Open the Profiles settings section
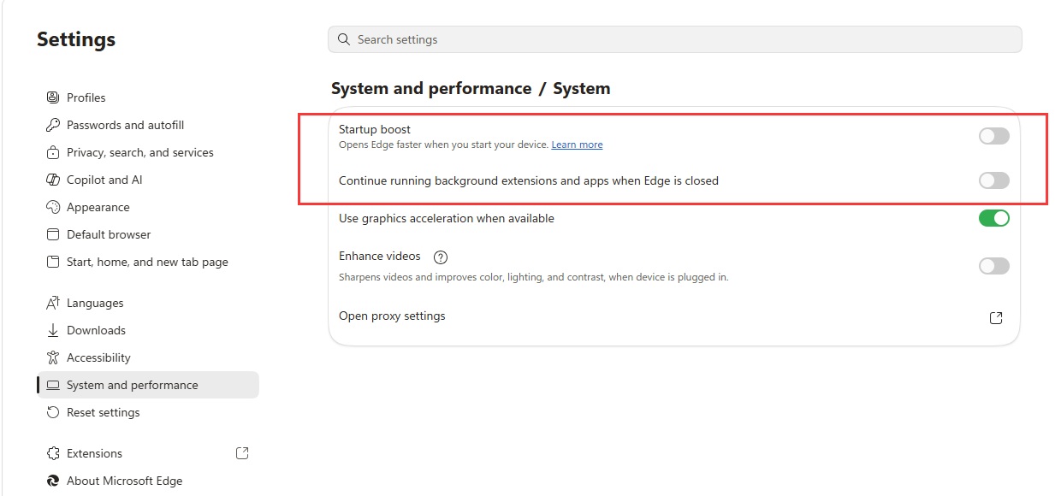Screen dimensions: 1061x496 coord(148,97)
